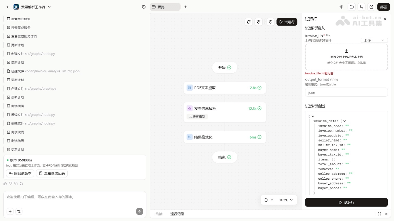The height and width of the screenshot is (221, 394).
Task: Collapse the invoice_data node in 试运行输出
Action: (x=344, y=121)
